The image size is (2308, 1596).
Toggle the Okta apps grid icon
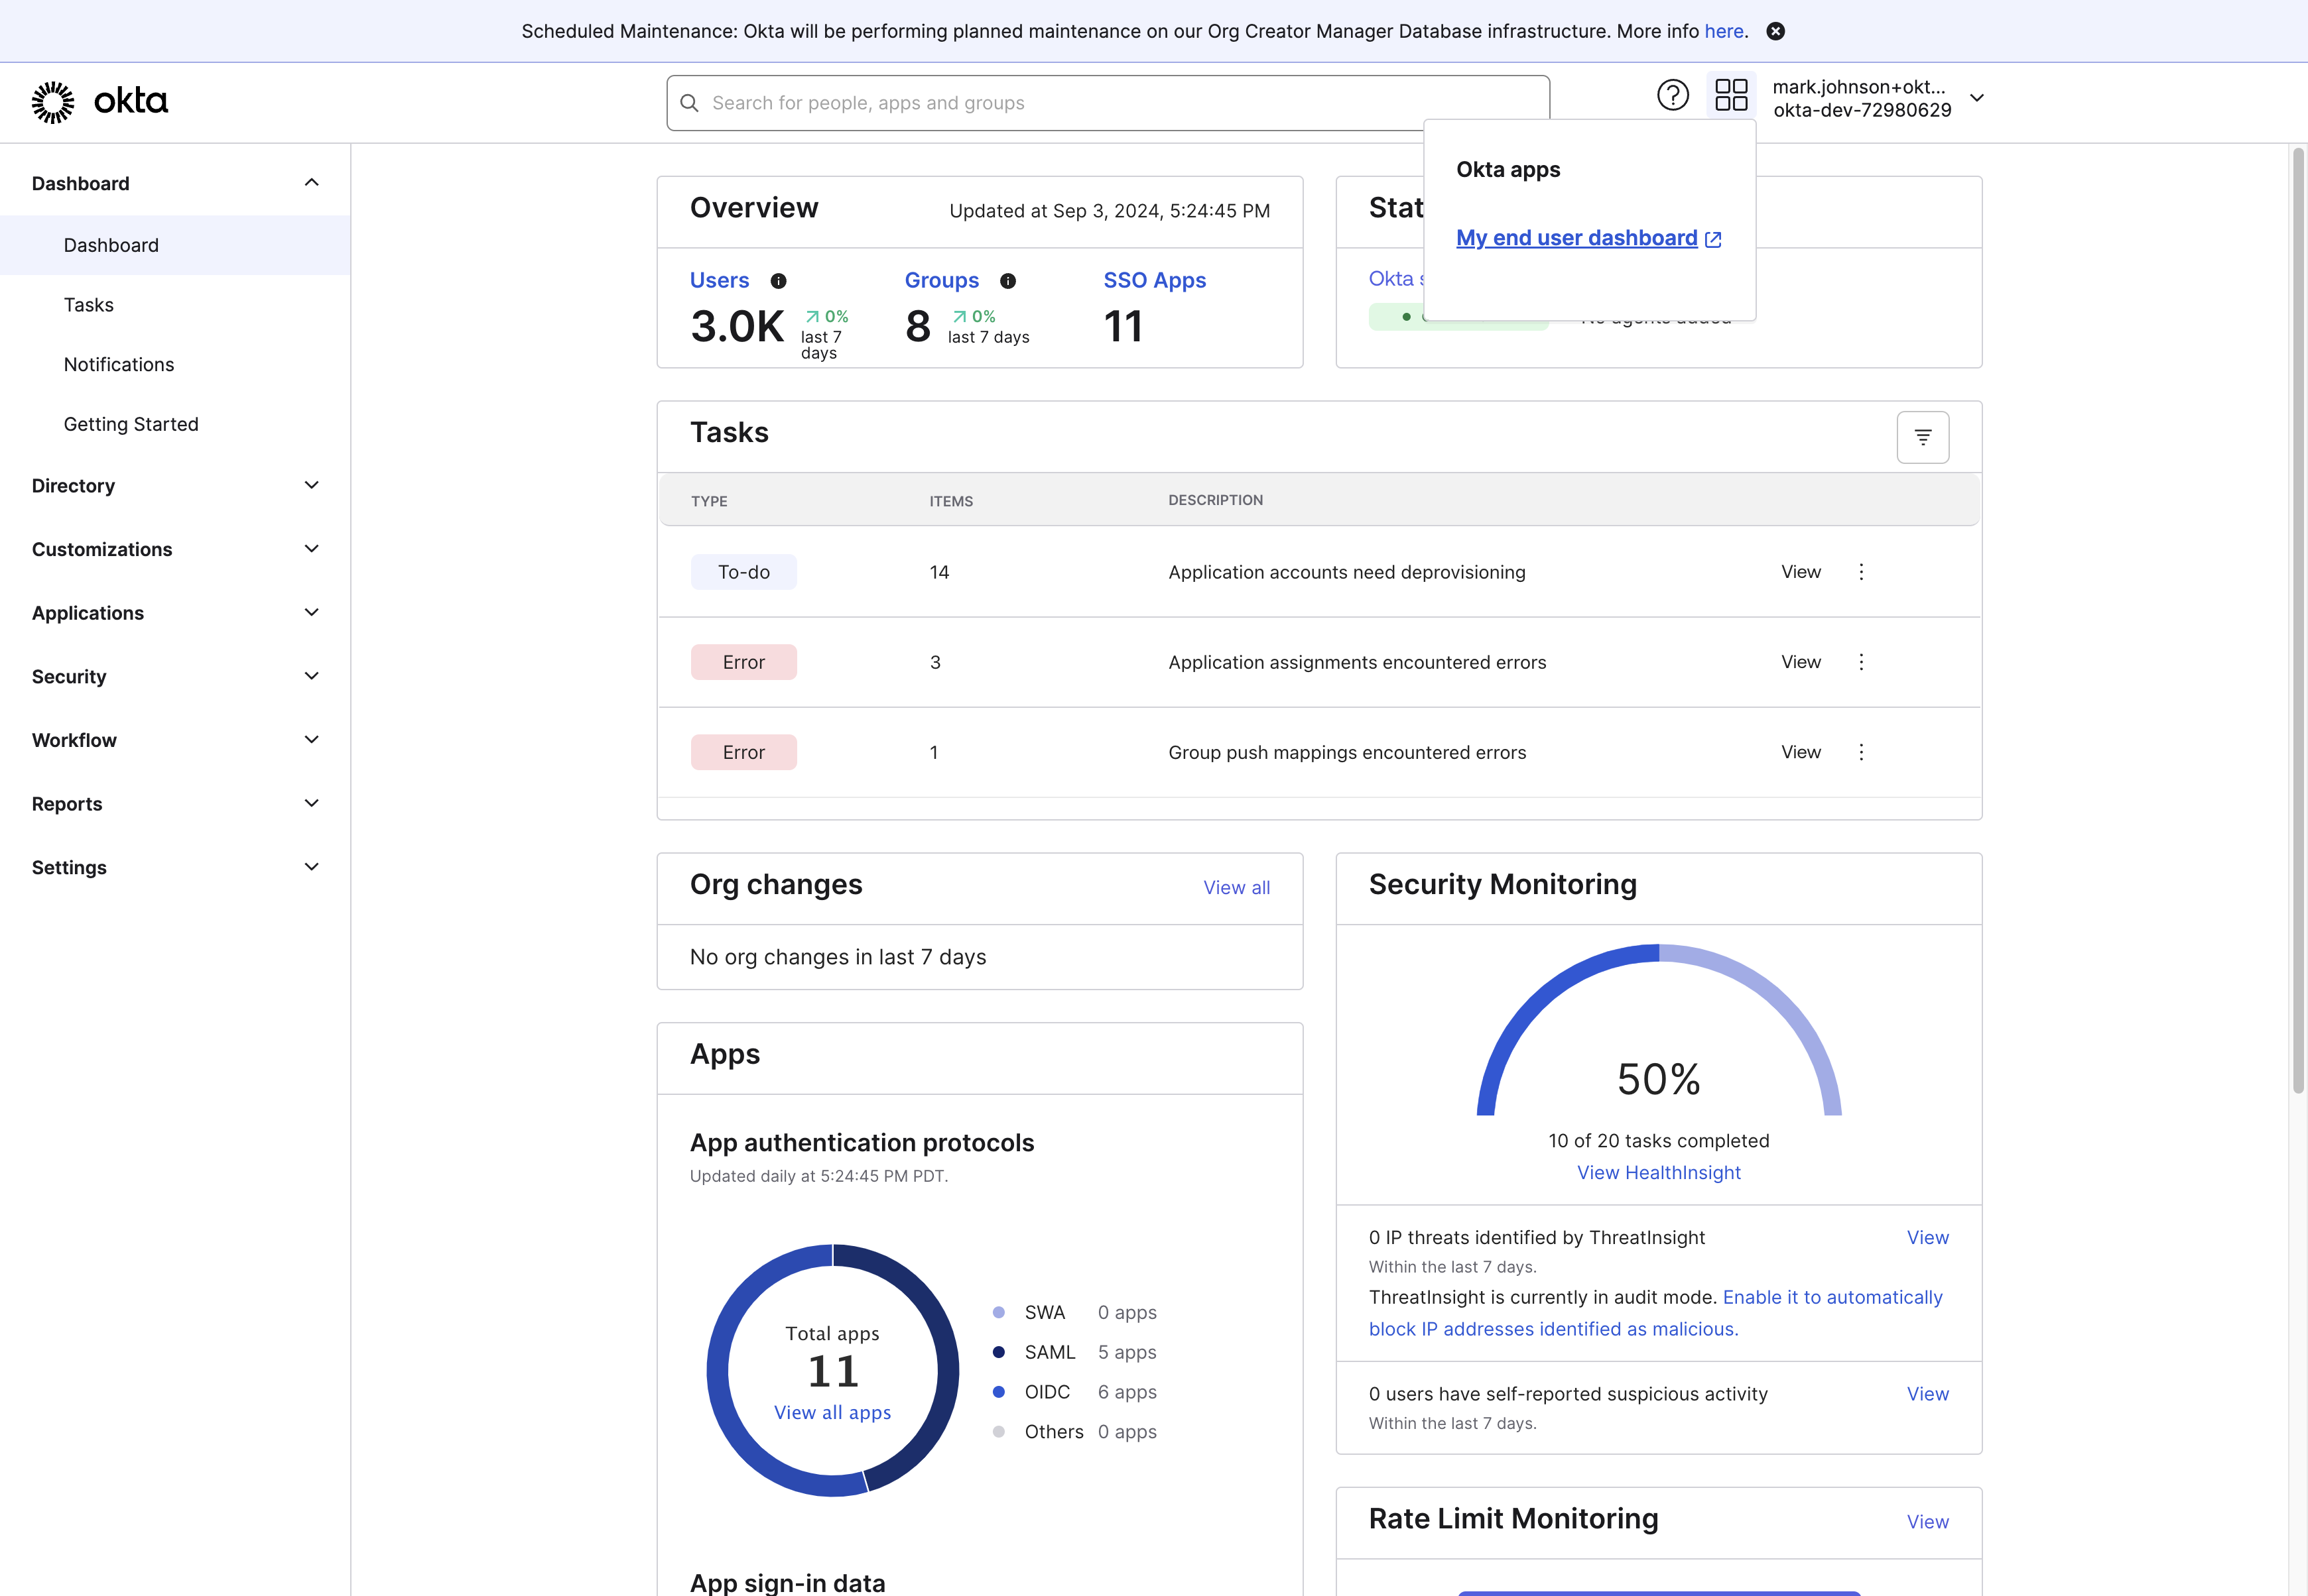(1731, 96)
